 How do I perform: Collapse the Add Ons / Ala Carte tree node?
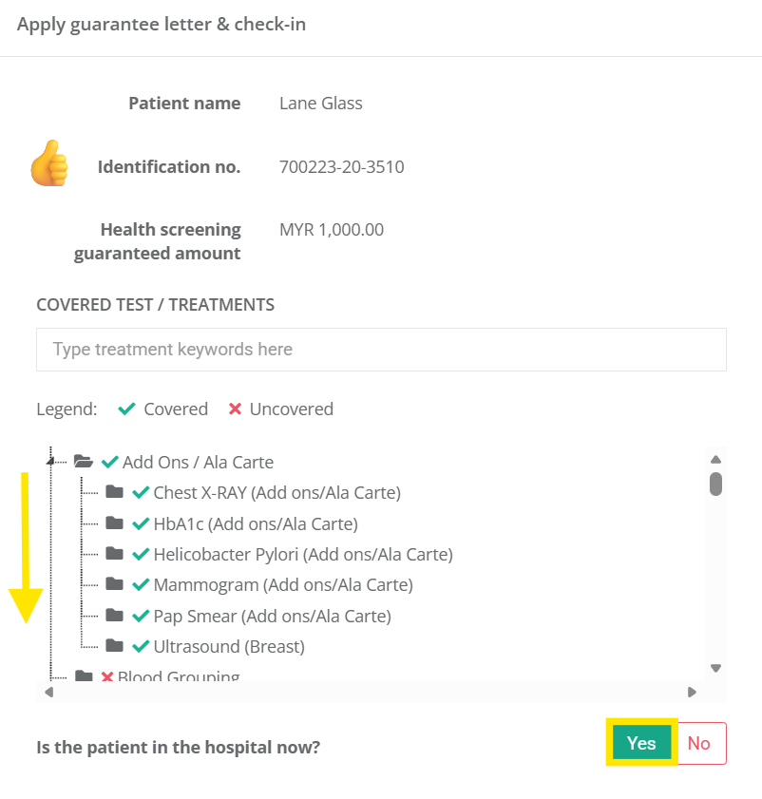pyautogui.click(x=50, y=462)
